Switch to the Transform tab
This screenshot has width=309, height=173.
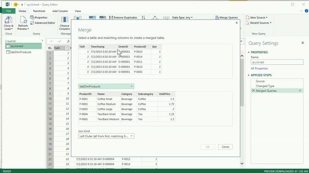pos(39,11)
